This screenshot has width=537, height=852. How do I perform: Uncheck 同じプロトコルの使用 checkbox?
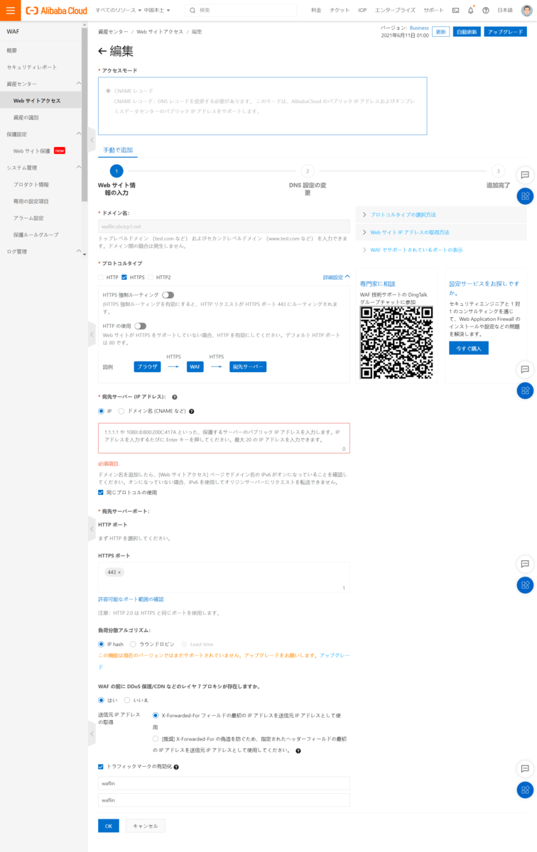pyautogui.click(x=101, y=492)
